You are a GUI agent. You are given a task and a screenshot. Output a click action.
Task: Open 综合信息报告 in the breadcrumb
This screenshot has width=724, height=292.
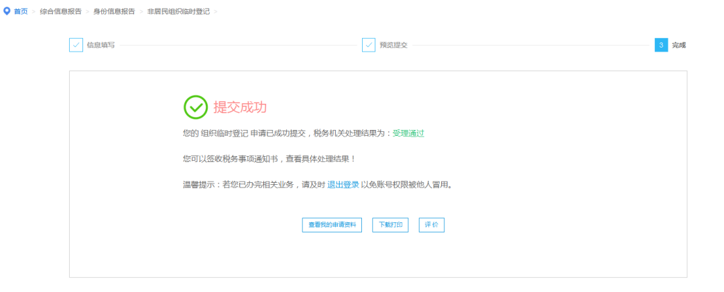(60, 11)
